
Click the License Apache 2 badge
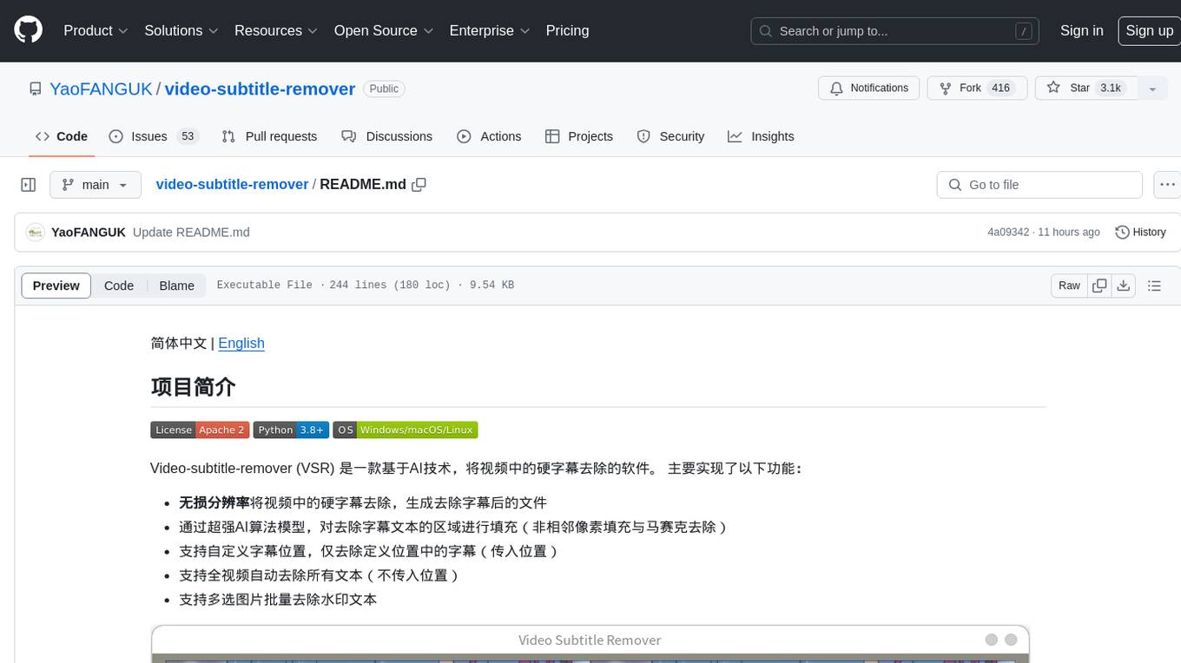click(x=200, y=430)
